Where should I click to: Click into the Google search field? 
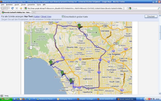pos(145,8)
